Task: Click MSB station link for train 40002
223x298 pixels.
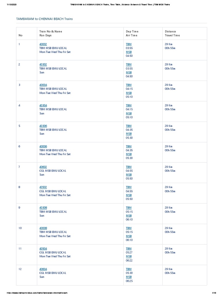Action: [129, 52]
